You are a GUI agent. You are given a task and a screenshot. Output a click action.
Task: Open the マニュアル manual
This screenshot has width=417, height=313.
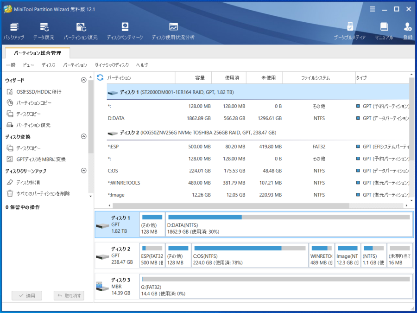tap(384, 31)
